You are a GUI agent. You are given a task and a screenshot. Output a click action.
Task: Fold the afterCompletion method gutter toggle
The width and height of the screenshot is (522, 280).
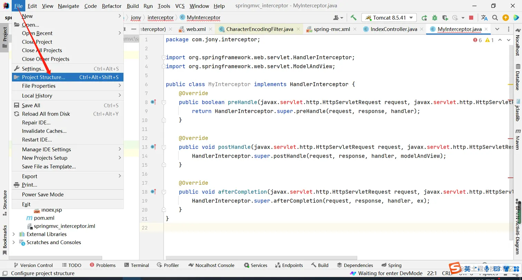[164, 192]
